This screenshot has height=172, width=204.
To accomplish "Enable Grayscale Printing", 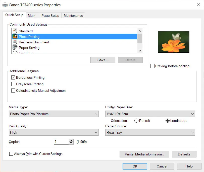I will click(x=13, y=84).
